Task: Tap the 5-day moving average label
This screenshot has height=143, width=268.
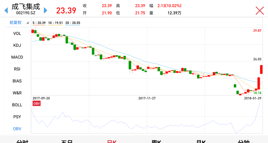Action: (39, 23)
